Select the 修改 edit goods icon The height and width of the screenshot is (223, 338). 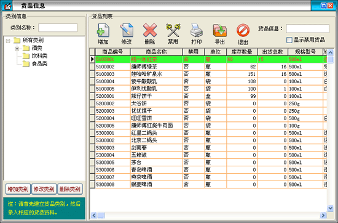(127, 30)
